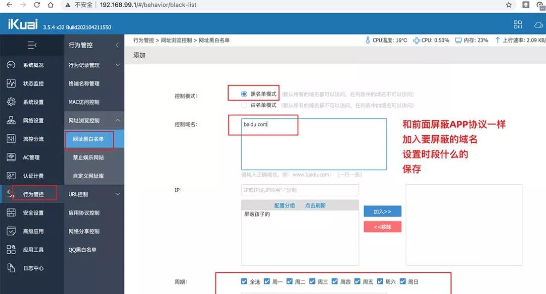Switch to 白名单模式 mode

point(243,105)
